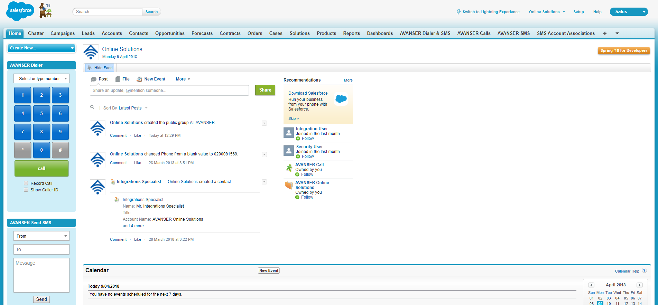658x305 pixels.
Task: Click the AVANSER Online Solutions folder icon
Action: pyautogui.click(x=289, y=185)
